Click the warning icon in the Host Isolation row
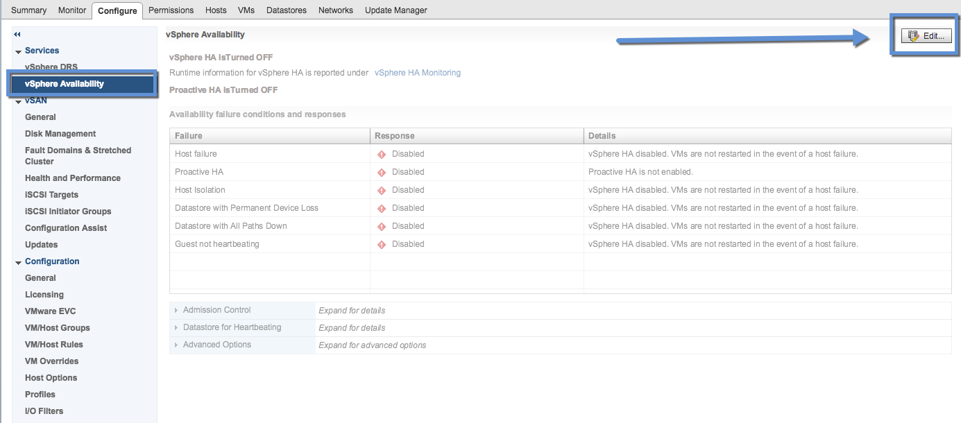Viewport: 961px width, 423px height. click(382, 190)
